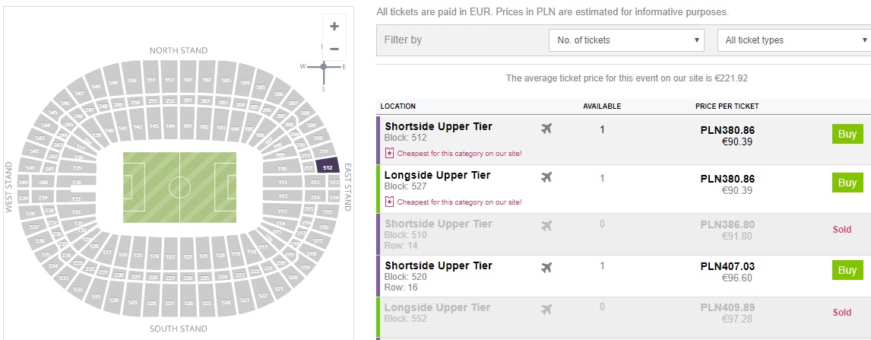Image resolution: width=871 pixels, height=340 pixels.
Task: Buy the Block 520 ticket at €96.60
Action: (x=847, y=270)
